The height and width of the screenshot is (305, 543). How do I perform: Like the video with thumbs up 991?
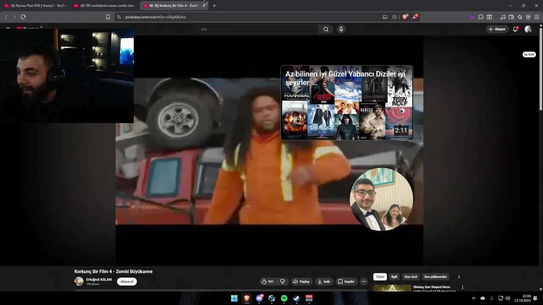click(x=268, y=282)
